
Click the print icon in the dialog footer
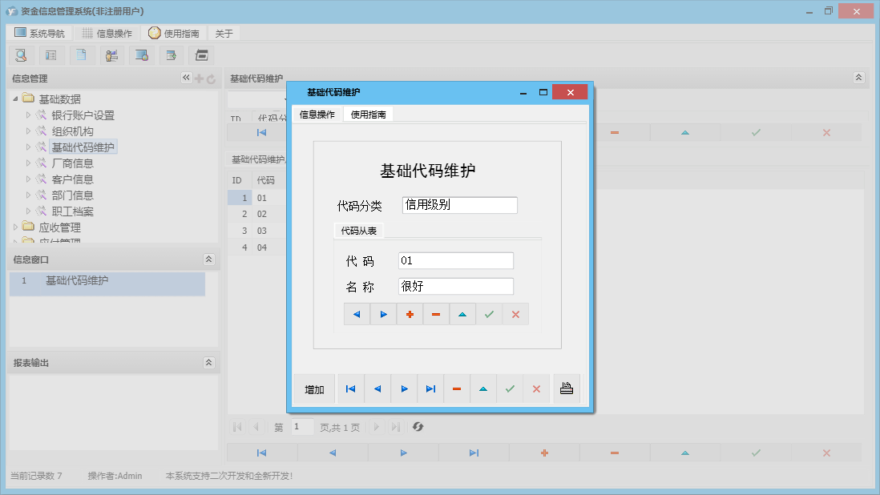coord(567,389)
